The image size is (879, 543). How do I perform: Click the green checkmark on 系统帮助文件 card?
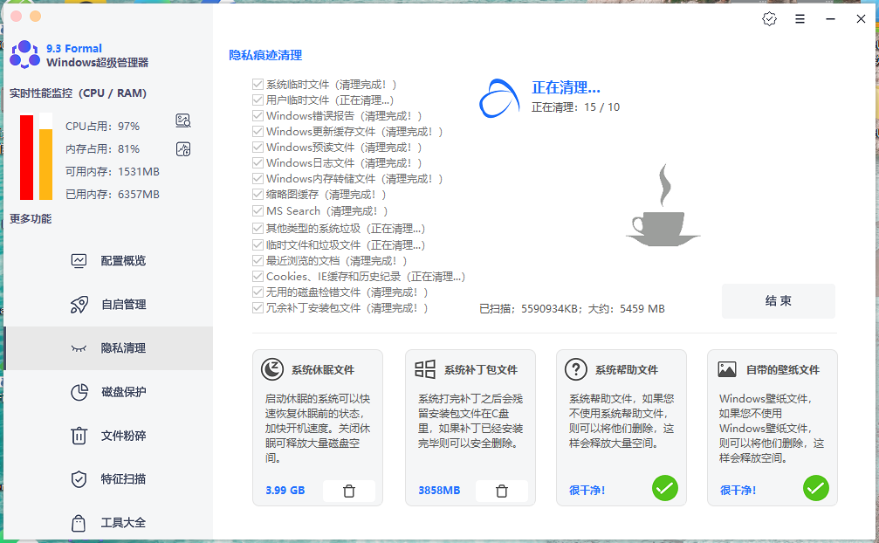coord(665,489)
